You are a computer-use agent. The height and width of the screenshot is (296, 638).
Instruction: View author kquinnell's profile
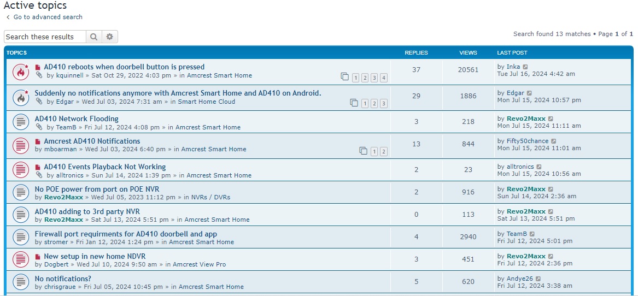[x=69, y=75]
